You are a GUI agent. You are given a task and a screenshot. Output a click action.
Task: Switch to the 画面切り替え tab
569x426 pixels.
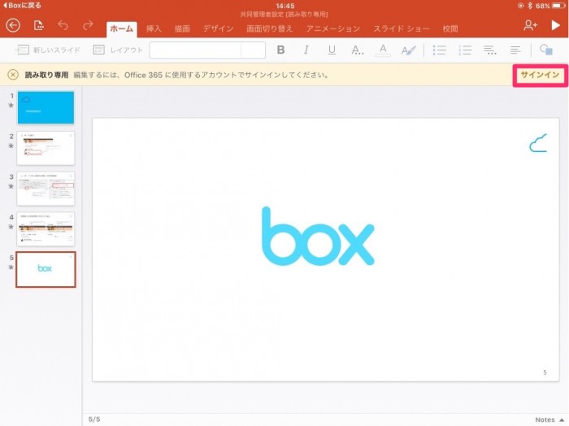[270, 29]
